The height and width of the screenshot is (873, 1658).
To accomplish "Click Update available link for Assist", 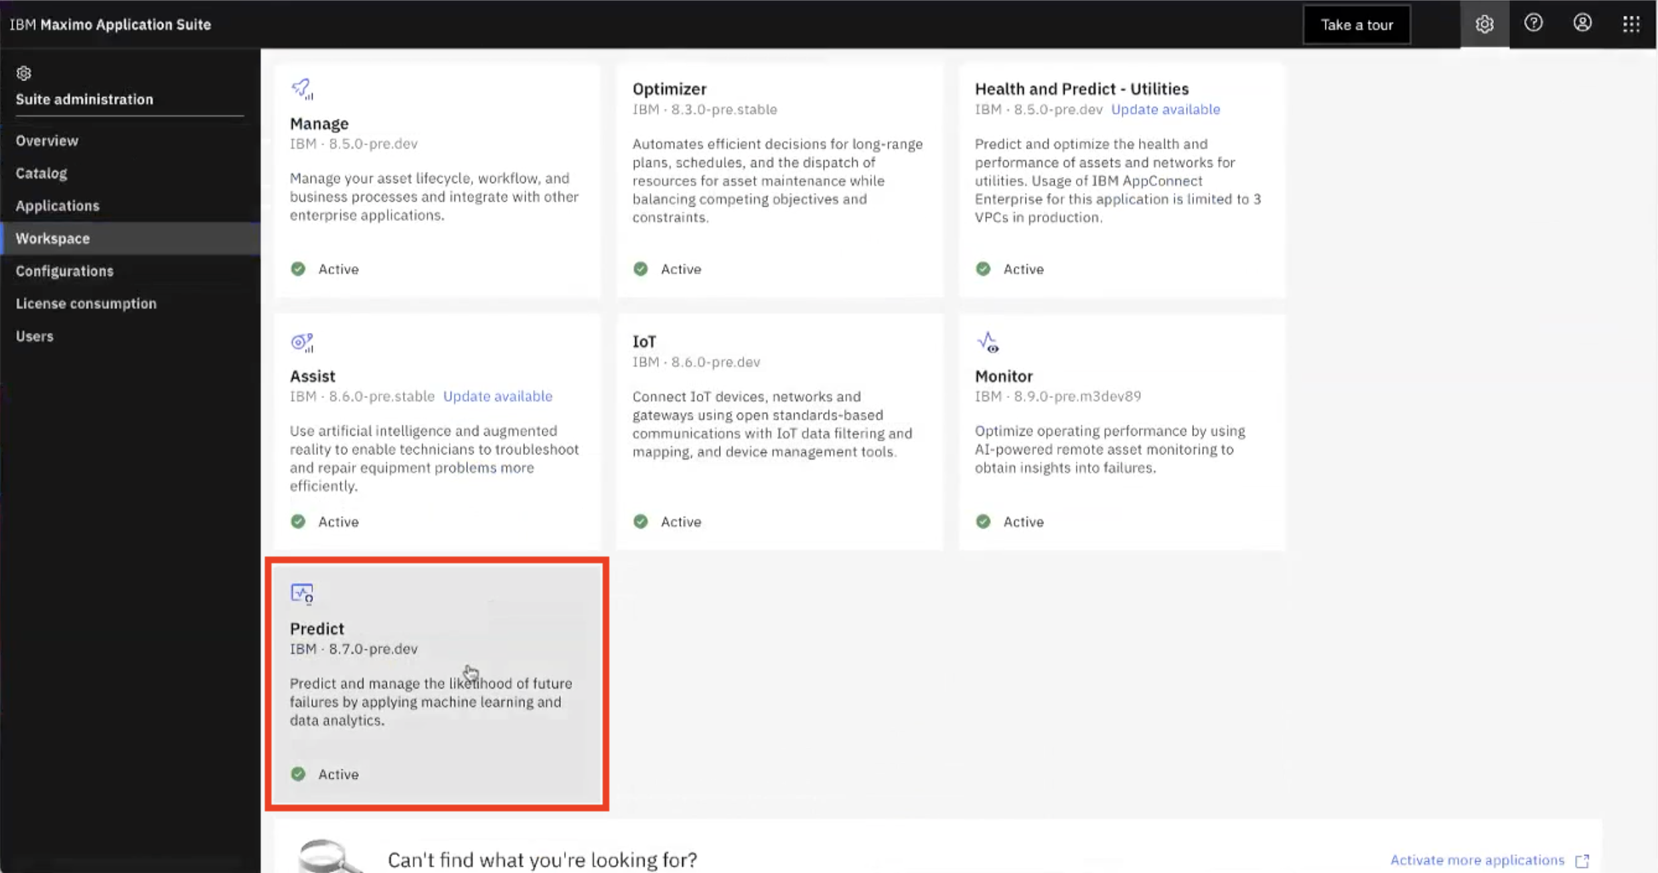I will pos(498,396).
